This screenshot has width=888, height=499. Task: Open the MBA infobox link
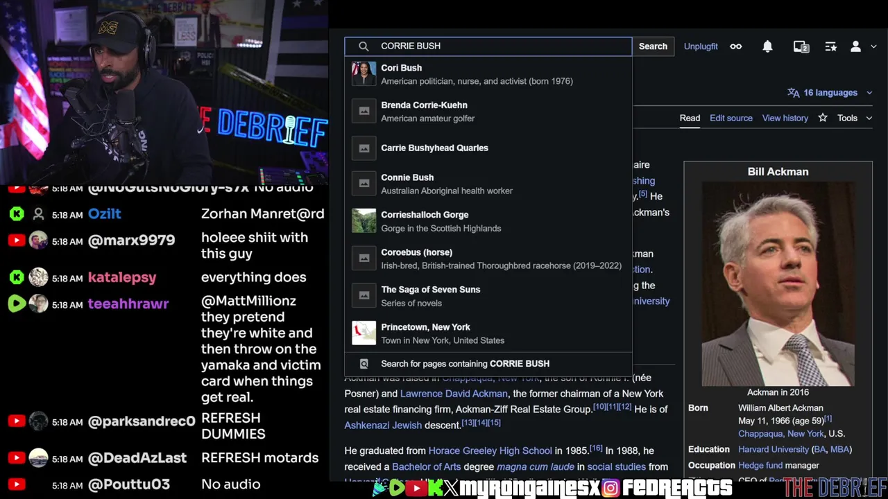coord(839,449)
